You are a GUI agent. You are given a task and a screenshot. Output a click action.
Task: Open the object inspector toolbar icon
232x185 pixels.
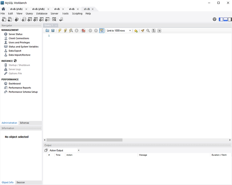pyautogui.click(x=17, y=19)
